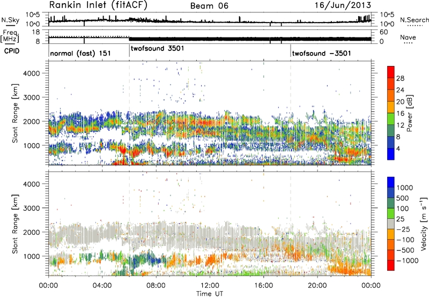Click the '20:00' time axis tick label

coord(317,286)
